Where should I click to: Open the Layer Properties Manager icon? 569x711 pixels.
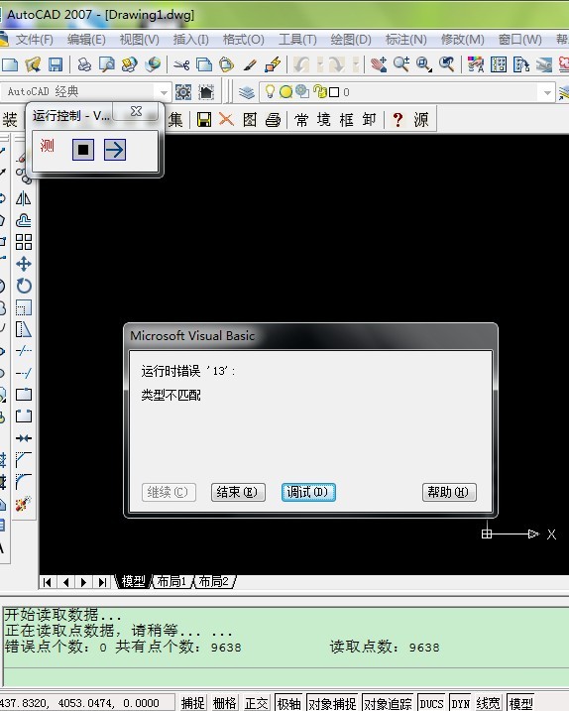[x=246, y=92]
